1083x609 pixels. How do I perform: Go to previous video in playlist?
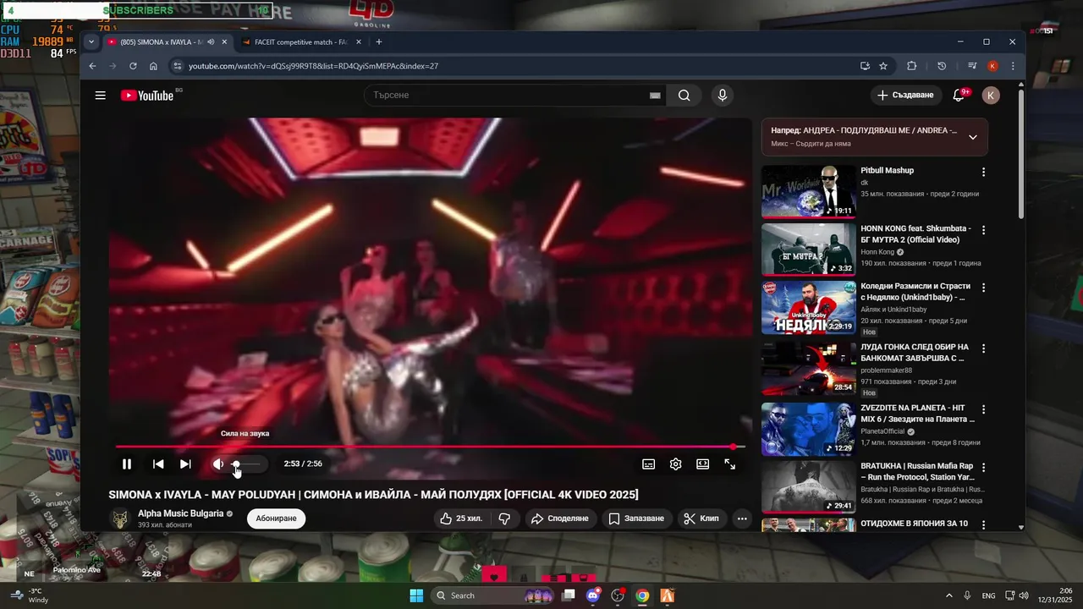[158, 464]
